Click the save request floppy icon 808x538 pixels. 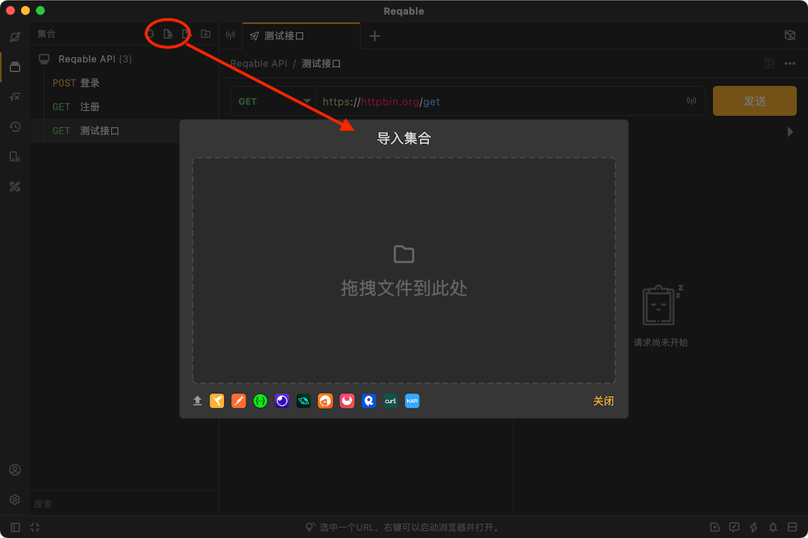tap(769, 63)
